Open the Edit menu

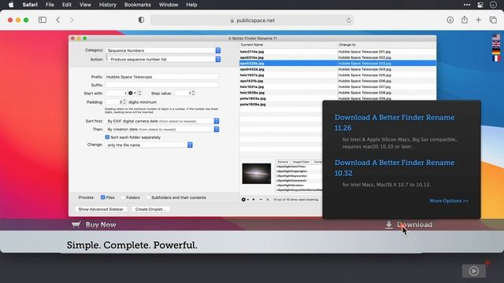[x=66, y=5]
